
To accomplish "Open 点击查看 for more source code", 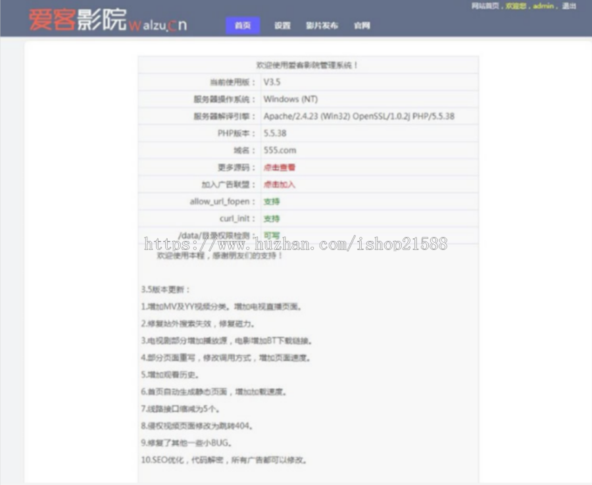I will 278,167.
